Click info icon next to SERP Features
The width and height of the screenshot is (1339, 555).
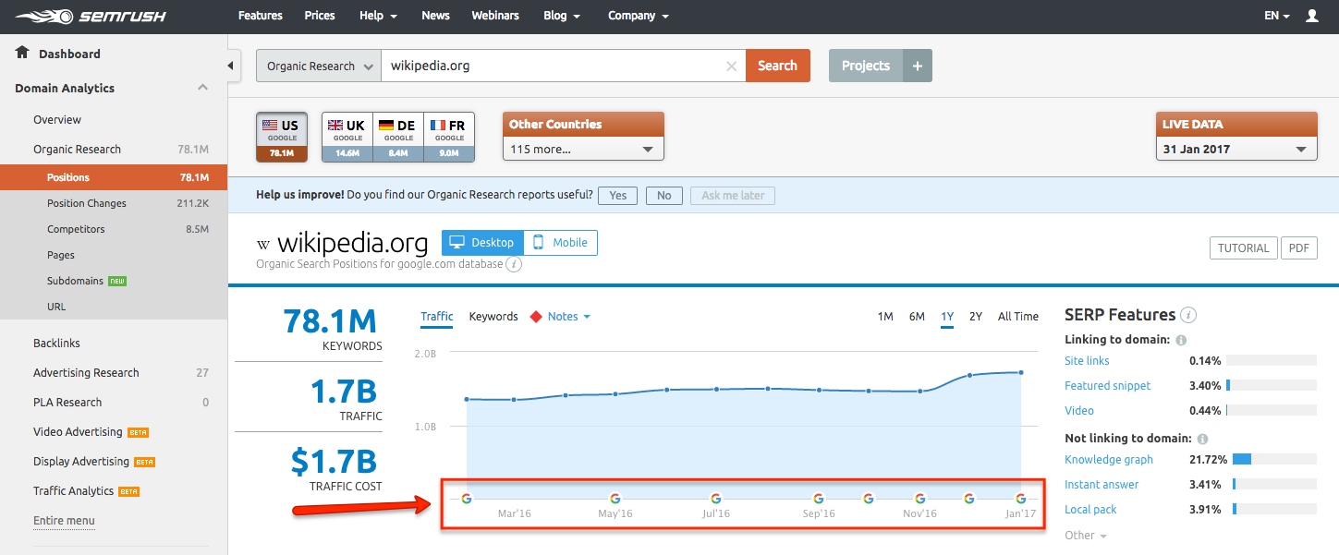(1189, 315)
